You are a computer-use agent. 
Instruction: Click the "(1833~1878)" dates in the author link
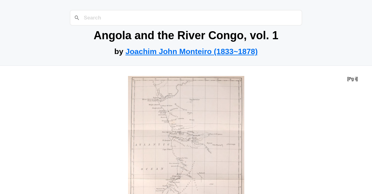pyautogui.click(x=236, y=51)
